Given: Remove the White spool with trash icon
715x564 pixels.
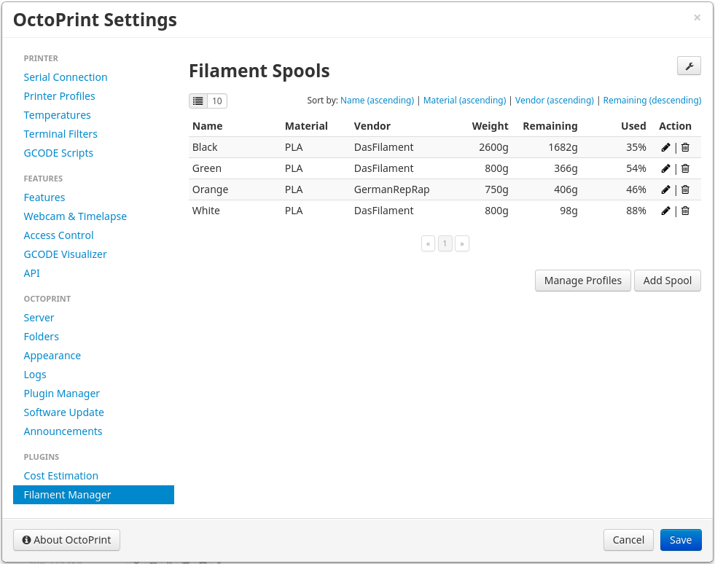Looking at the screenshot, I should coord(685,211).
